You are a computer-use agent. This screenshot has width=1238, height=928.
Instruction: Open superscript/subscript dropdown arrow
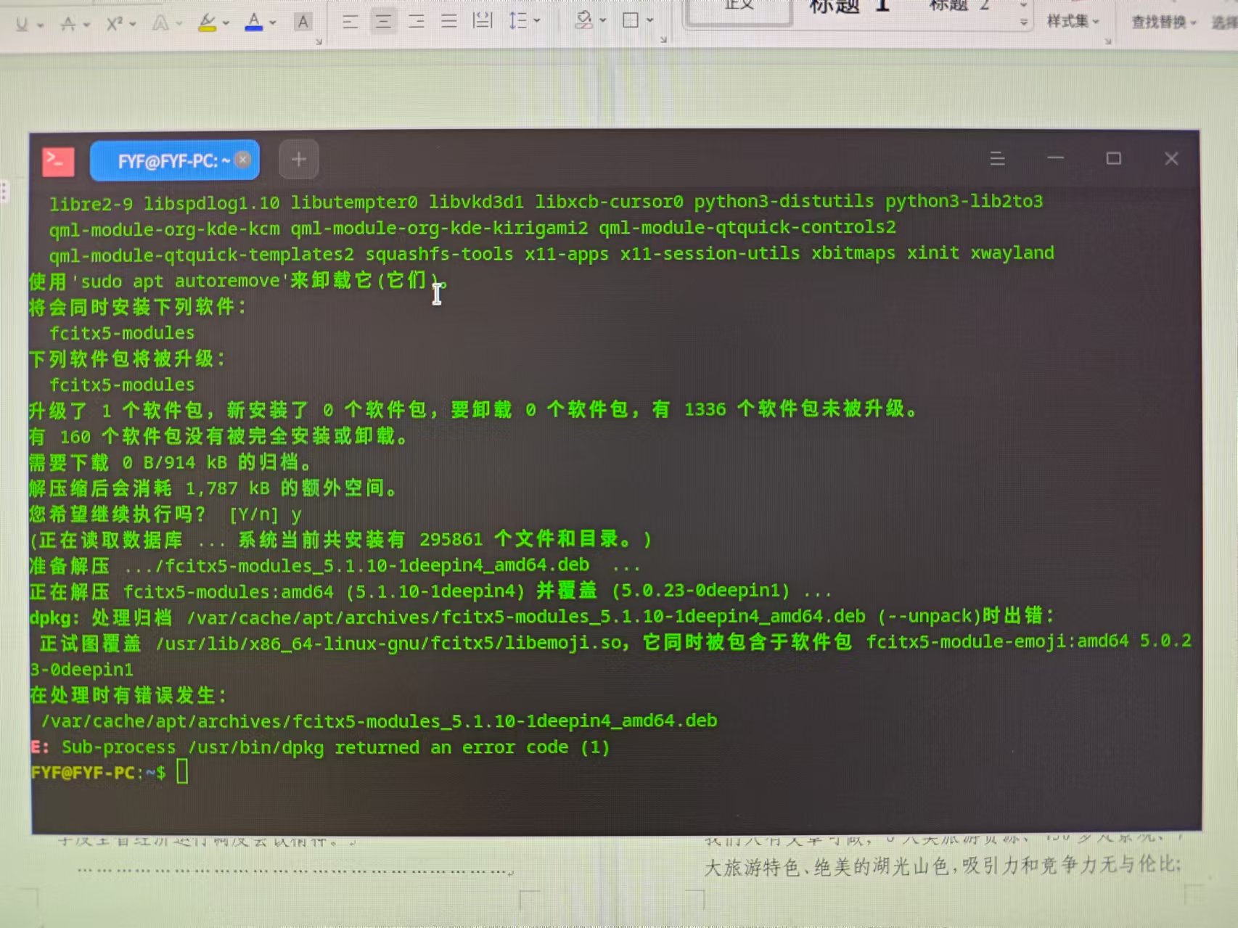tap(133, 24)
